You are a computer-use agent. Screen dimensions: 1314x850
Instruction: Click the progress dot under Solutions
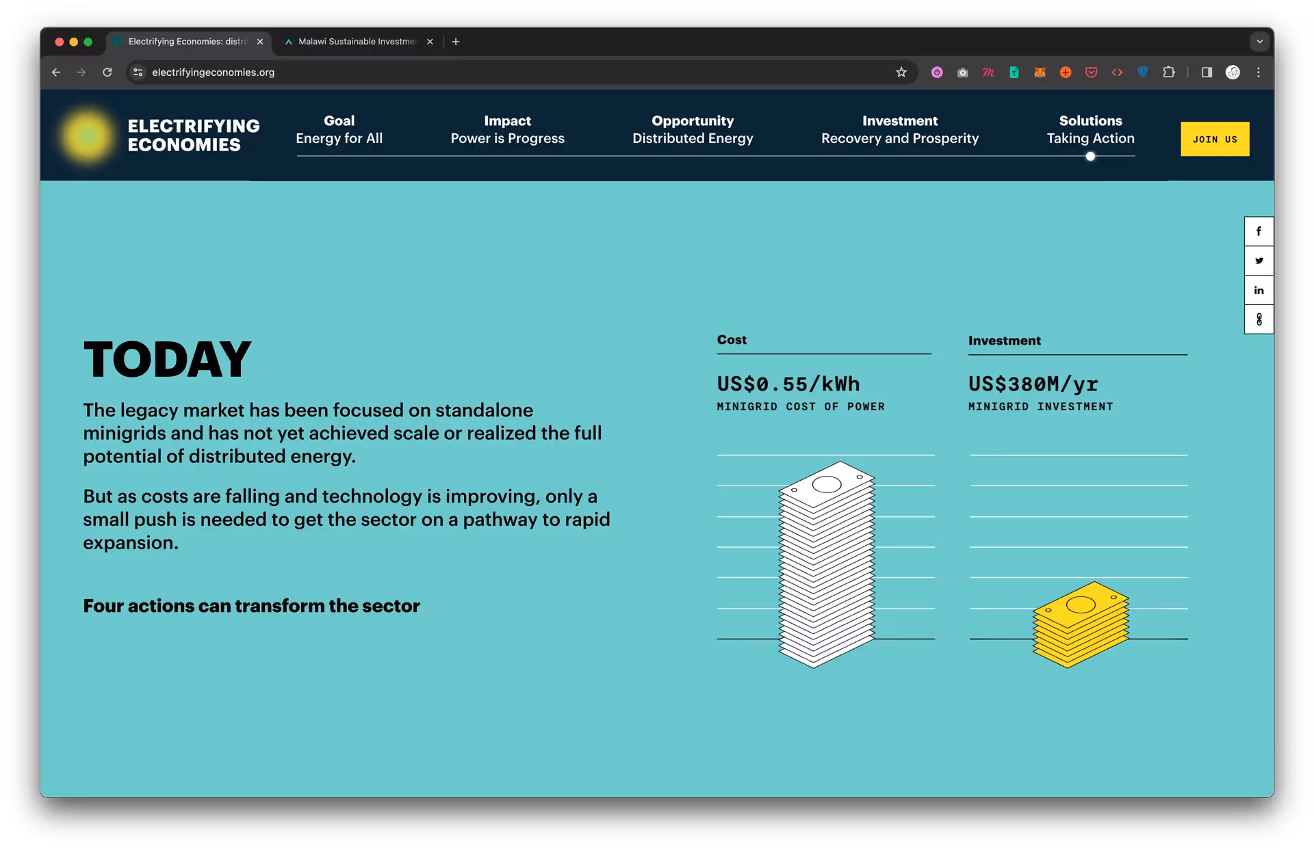pos(1090,157)
